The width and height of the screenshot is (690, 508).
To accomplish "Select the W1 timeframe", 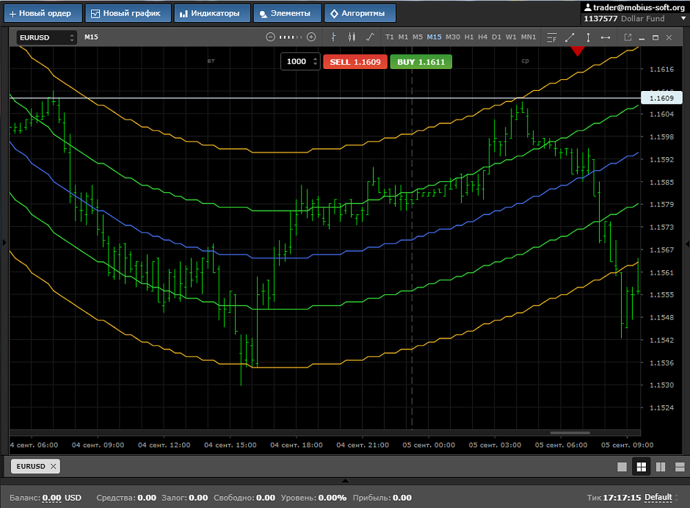I will [511, 37].
